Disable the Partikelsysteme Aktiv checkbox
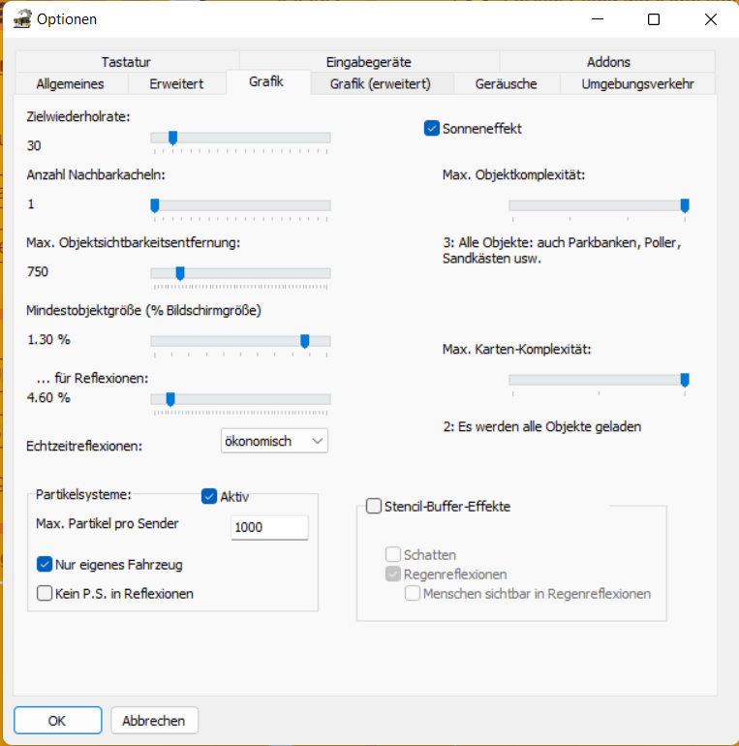This screenshot has width=739, height=746. 209,496
